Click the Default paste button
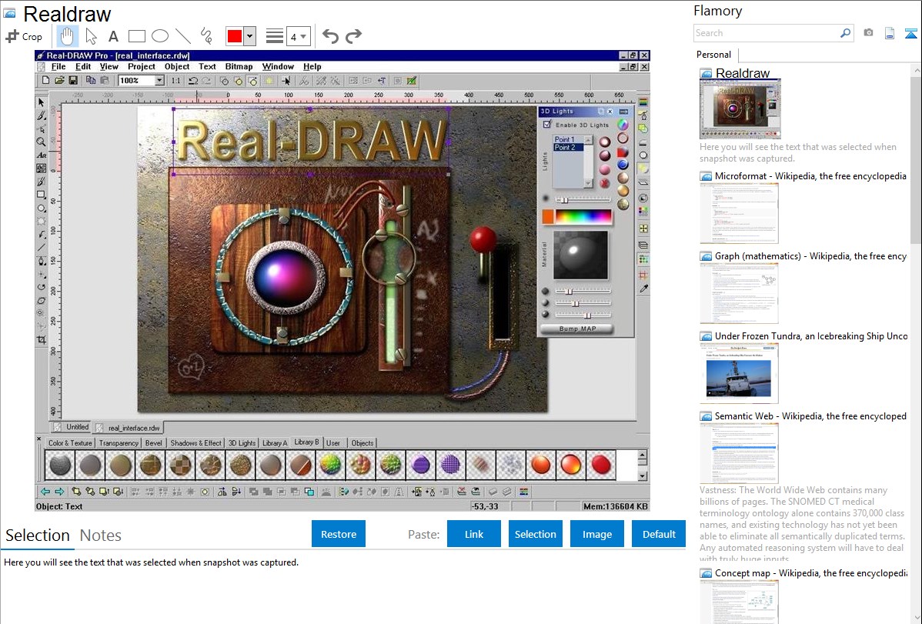Screen dimensions: 922x624 click(x=659, y=534)
